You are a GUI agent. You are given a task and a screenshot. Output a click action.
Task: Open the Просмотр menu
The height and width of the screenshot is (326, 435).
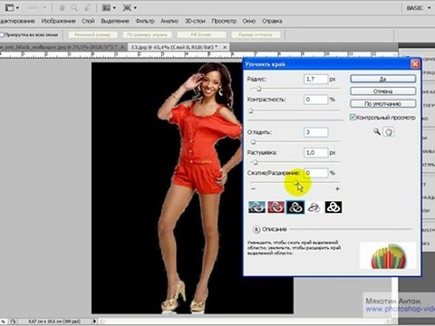224,21
